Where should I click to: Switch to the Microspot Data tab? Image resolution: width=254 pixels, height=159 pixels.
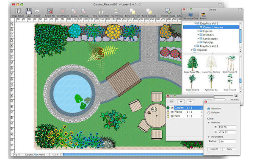click(x=190, y=16)
